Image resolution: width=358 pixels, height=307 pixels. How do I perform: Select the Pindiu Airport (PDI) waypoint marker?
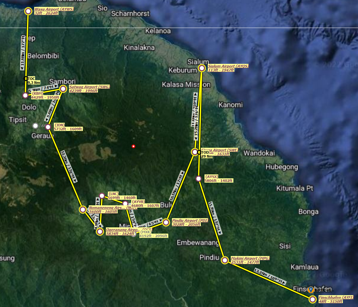166,222
